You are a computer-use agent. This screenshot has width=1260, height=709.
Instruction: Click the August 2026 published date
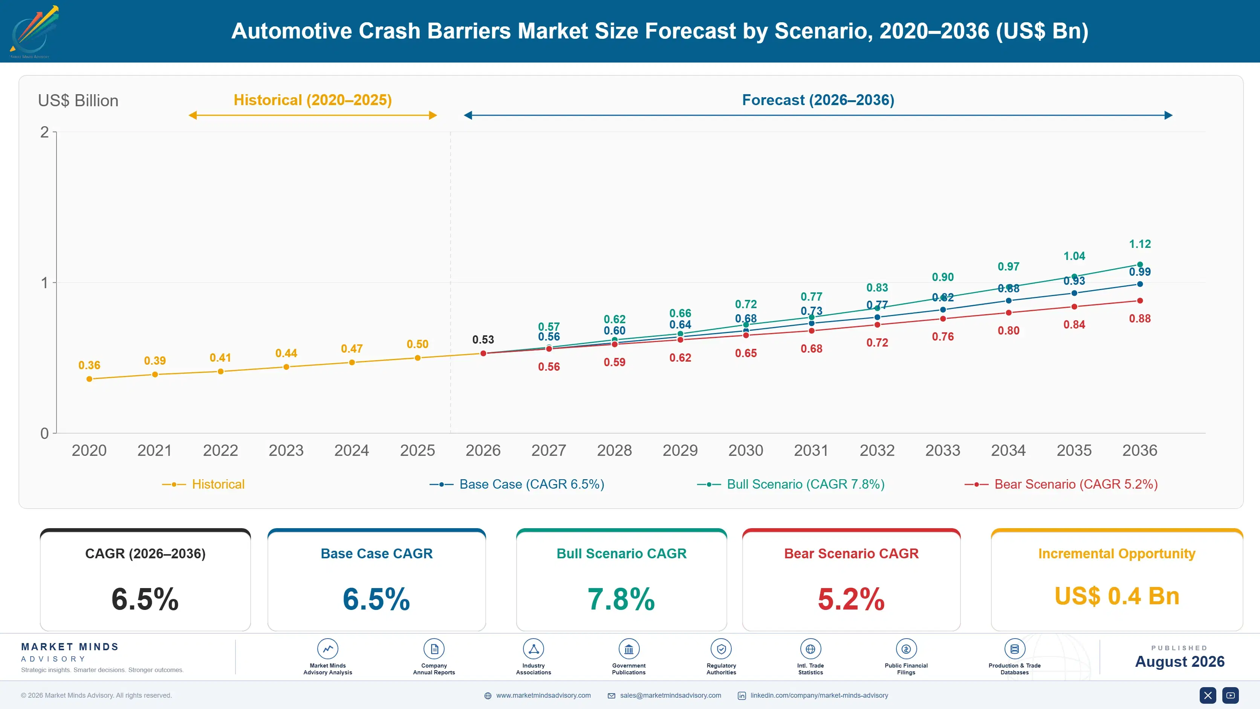(x=1180, y=662)
